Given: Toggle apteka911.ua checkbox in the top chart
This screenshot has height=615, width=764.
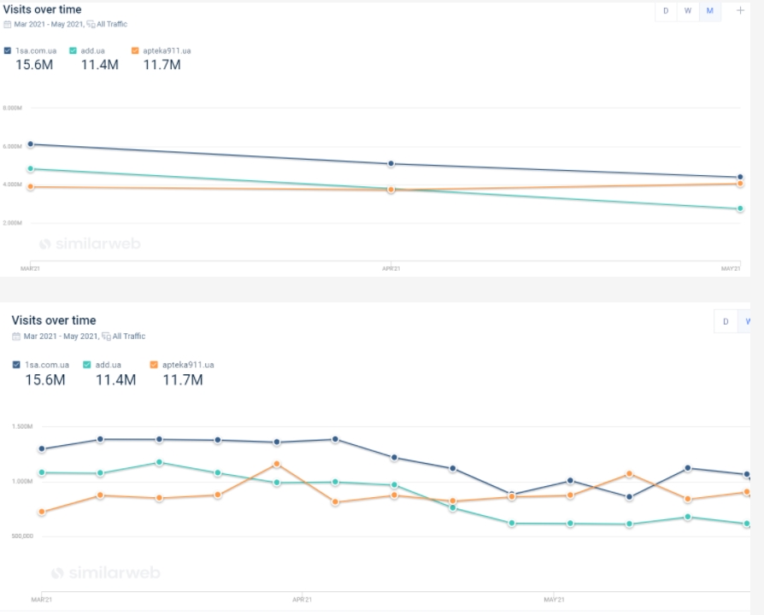Looking at the screenshot, I should pos(135,51).
